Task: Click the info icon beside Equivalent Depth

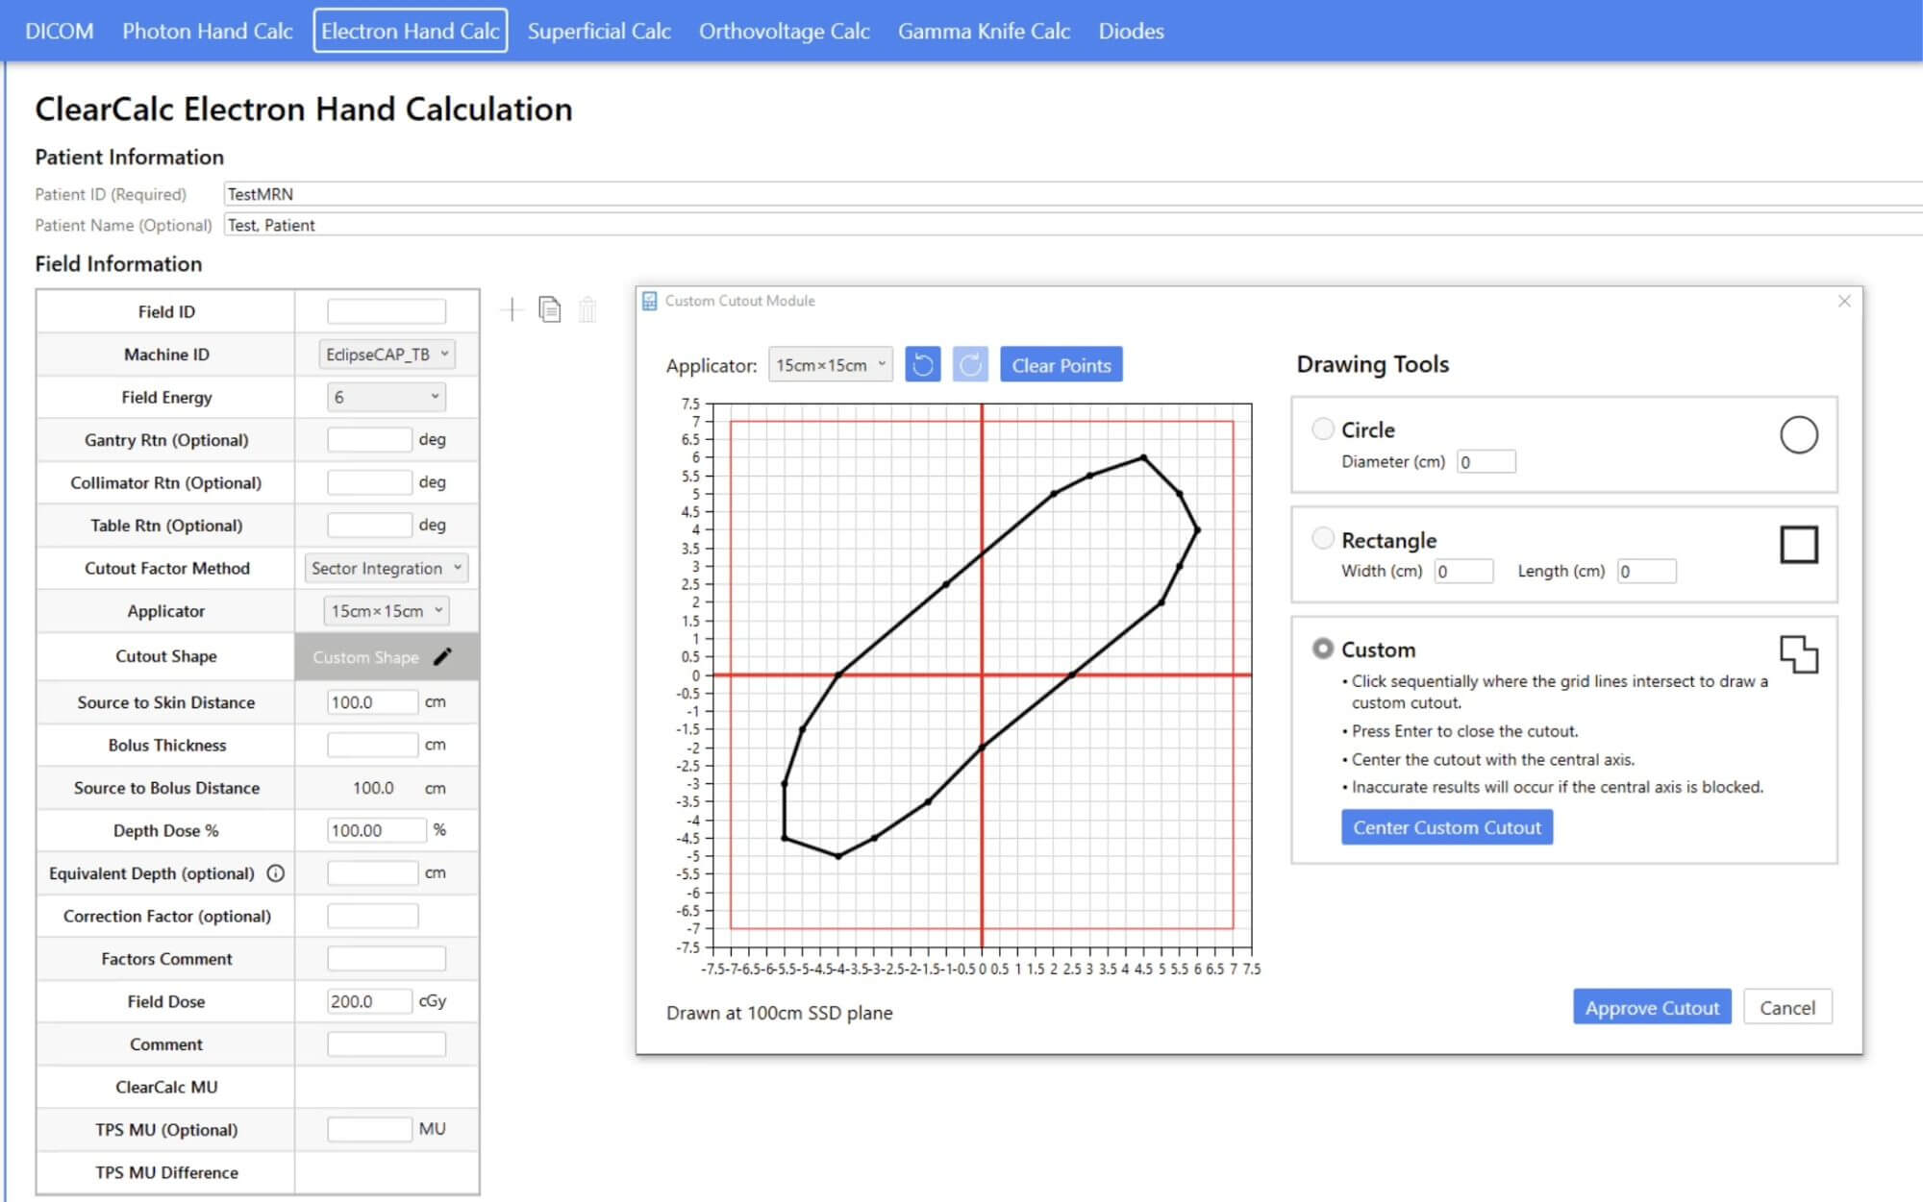Action: pyautogui.click(x=276, y=873)
